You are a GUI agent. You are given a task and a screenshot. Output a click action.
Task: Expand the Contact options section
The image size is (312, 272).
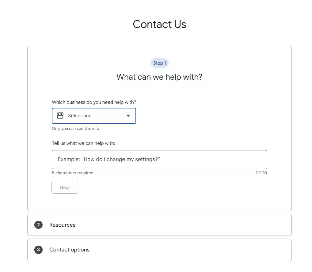coord(159,250)
